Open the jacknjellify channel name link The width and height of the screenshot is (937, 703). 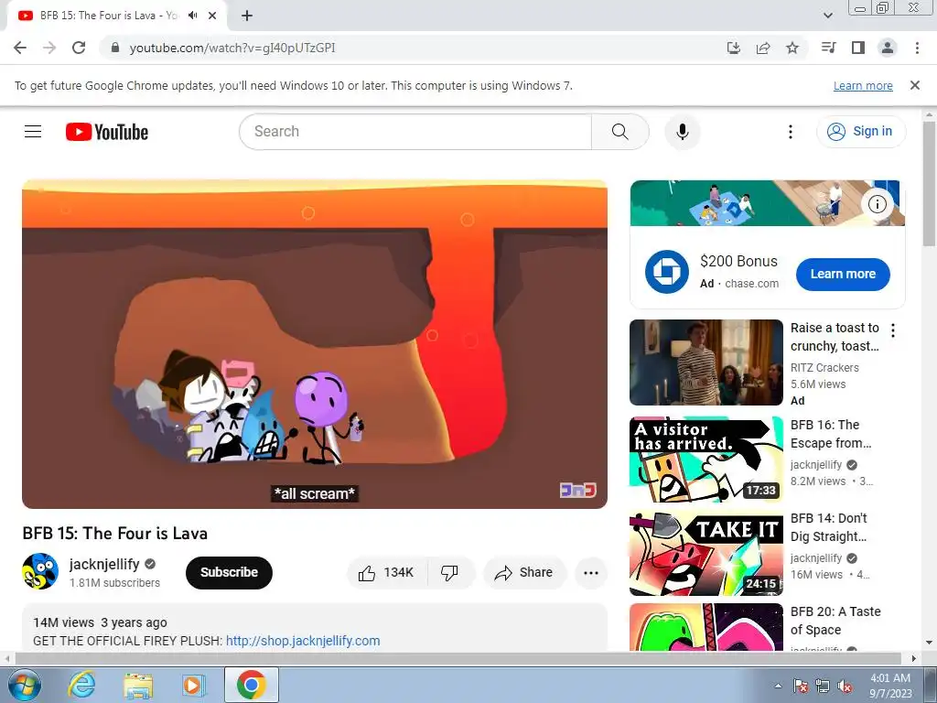(104, 564)
